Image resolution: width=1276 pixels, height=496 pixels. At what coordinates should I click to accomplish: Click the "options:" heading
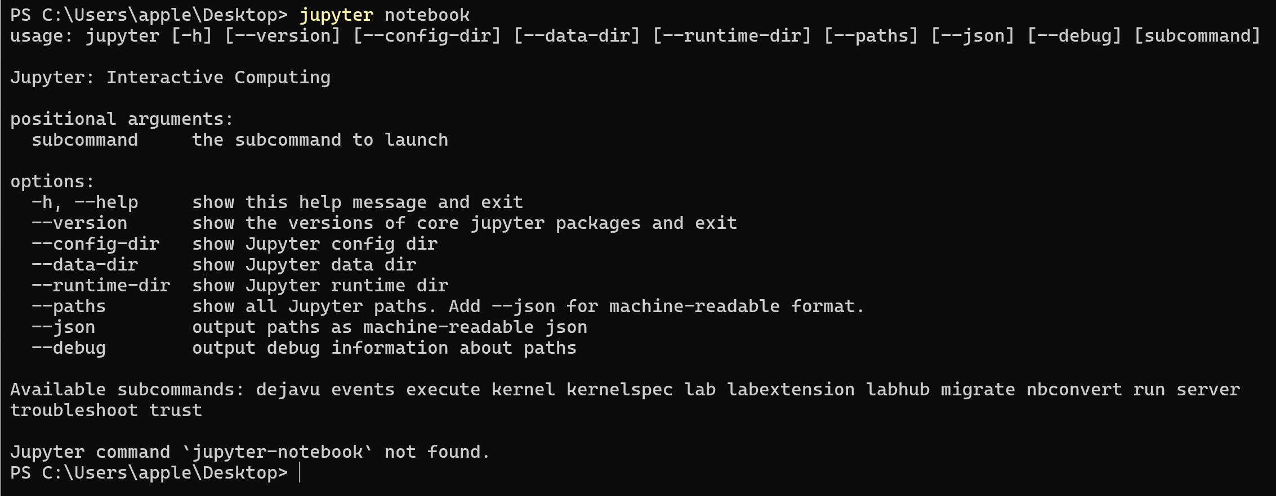[52, 182]
